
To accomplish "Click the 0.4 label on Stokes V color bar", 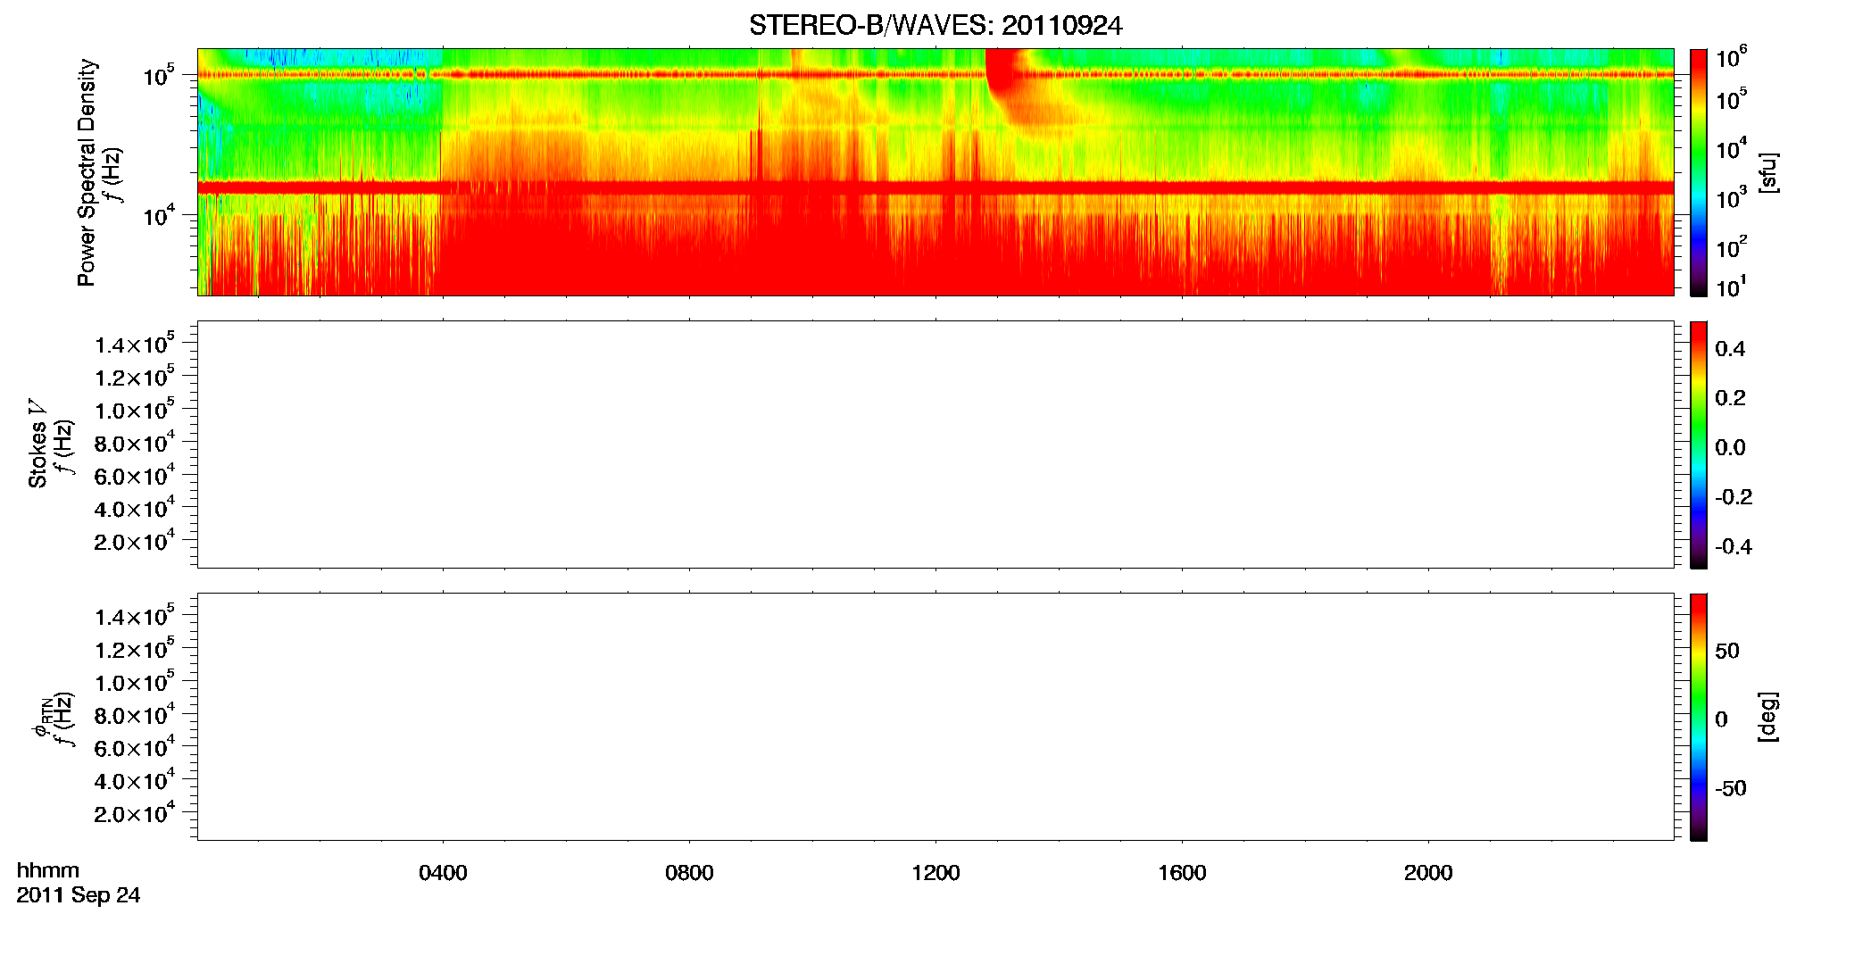I will [x=1730, y=349].
